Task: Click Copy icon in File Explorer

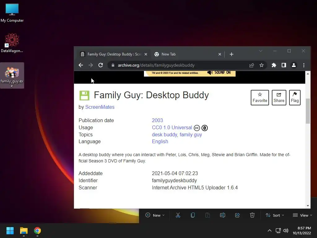Action: 193,215
